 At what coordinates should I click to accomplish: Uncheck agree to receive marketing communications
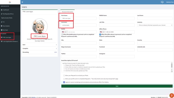pos(64,82)
